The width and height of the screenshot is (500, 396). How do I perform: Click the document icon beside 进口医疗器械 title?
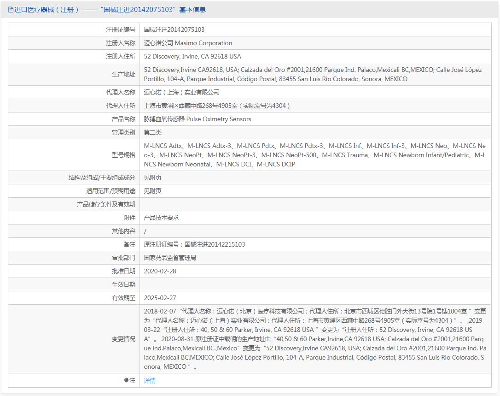11,10
